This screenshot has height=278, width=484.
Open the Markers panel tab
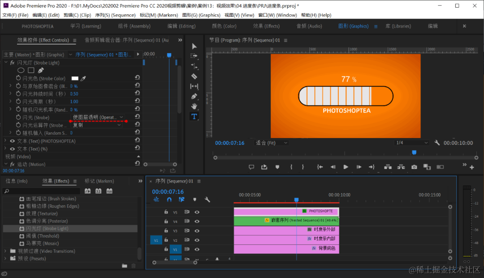click(x=99, y=181)
